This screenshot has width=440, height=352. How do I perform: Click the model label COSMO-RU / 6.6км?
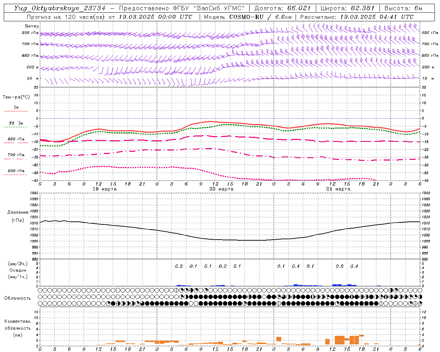[260, 17]
